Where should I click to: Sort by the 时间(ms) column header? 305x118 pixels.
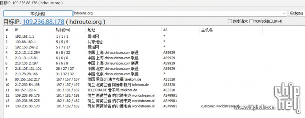70,30
